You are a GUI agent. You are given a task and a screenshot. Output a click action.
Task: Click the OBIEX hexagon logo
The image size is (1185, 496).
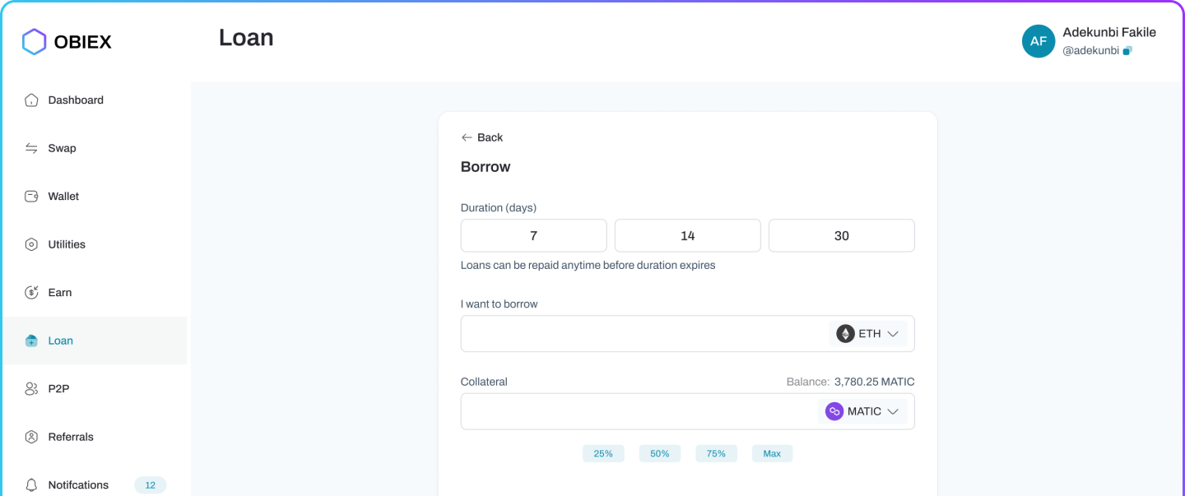point(34,42)
